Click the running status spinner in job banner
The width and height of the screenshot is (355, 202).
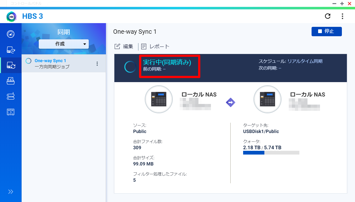(x=130, y=67)
